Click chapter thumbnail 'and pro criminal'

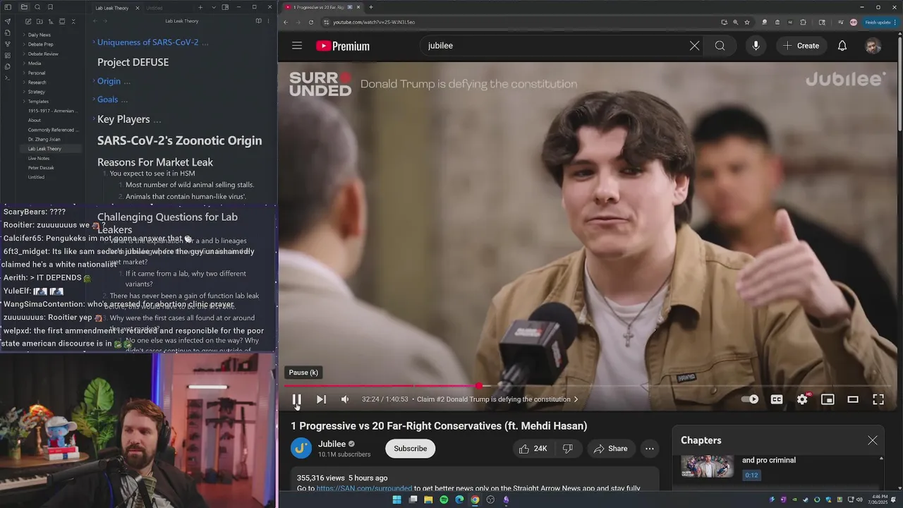(x=708, y=467)
